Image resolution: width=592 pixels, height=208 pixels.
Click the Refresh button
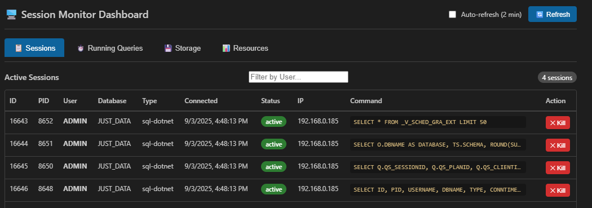[553, 14]
